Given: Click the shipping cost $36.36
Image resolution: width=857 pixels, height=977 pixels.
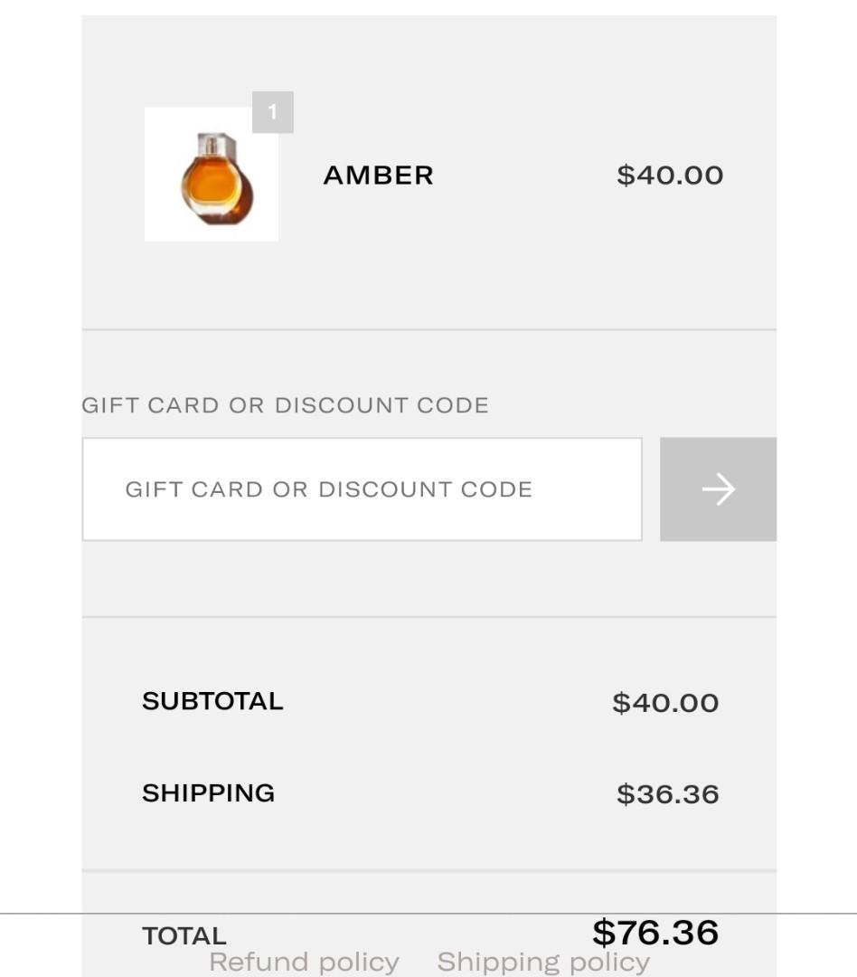Looking at the screenshot, I should pyautogui.click(x=668, y=794).
